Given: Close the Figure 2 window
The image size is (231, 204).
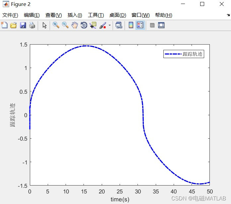Looking at the screenshot, I should pos(222,4).
